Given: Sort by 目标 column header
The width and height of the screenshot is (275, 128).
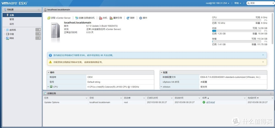Looking at the screenshot, I should (92, 98).
